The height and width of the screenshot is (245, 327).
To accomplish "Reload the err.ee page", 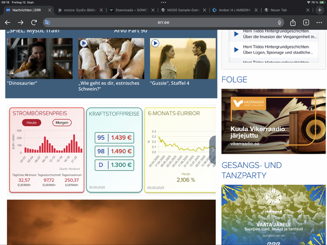I will [x=34, y=23].
